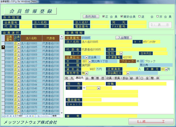
Task: Click the 生年月日 field
Action: 160,53
